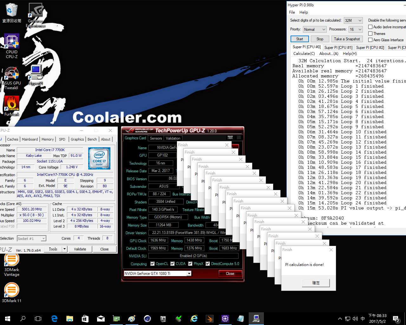Switch to Super PI [CPU #1] tab
Screen dimensions: 406x325
pyautogui.click(x=338, y=48)
